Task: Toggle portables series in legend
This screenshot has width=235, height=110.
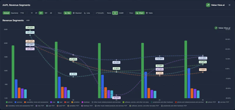Action: coord(75,102)
